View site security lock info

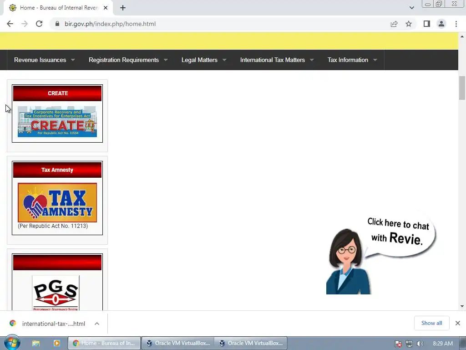57,24
